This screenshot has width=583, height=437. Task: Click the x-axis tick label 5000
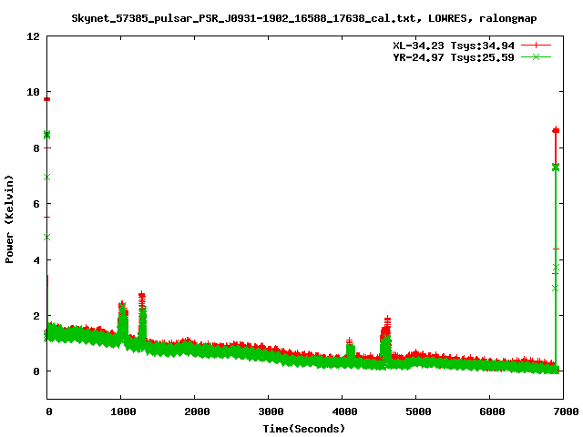click(x=418, y=412)
